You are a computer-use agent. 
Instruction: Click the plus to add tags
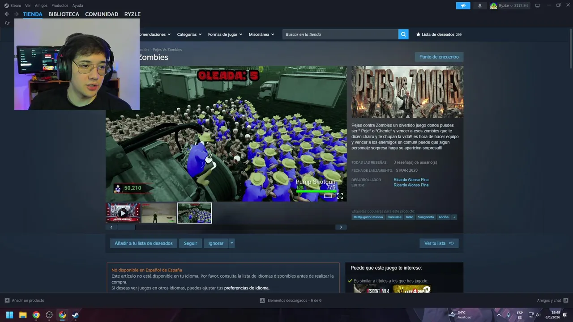[x=454, y=217]
